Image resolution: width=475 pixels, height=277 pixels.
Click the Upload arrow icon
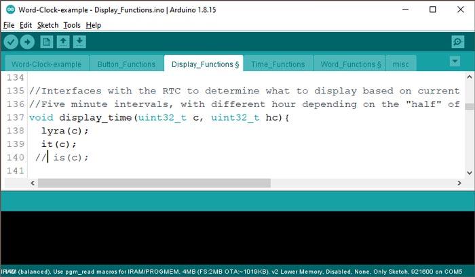tap(27, 42)
